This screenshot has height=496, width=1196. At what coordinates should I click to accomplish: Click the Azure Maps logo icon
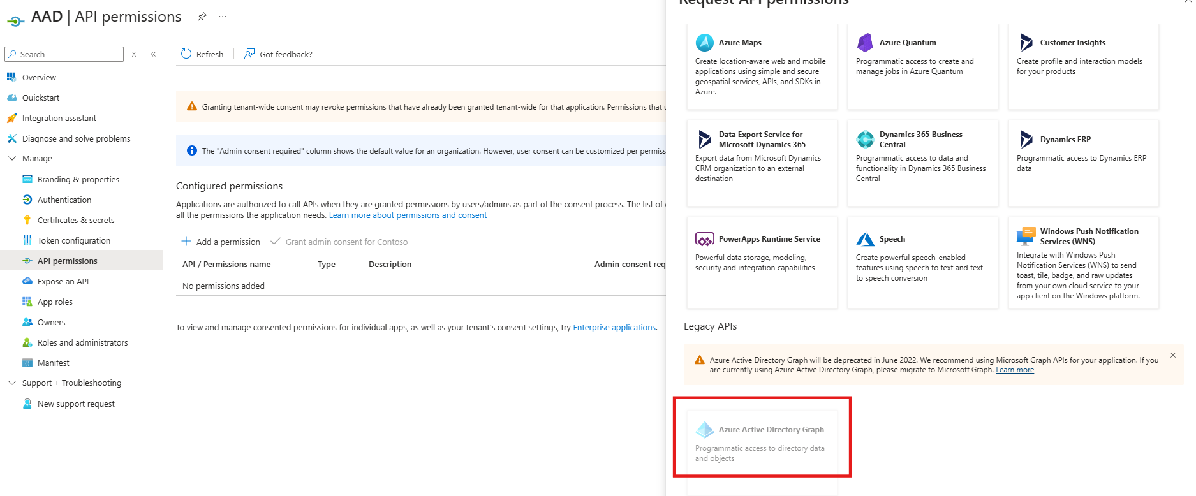[x=705, y=43]
